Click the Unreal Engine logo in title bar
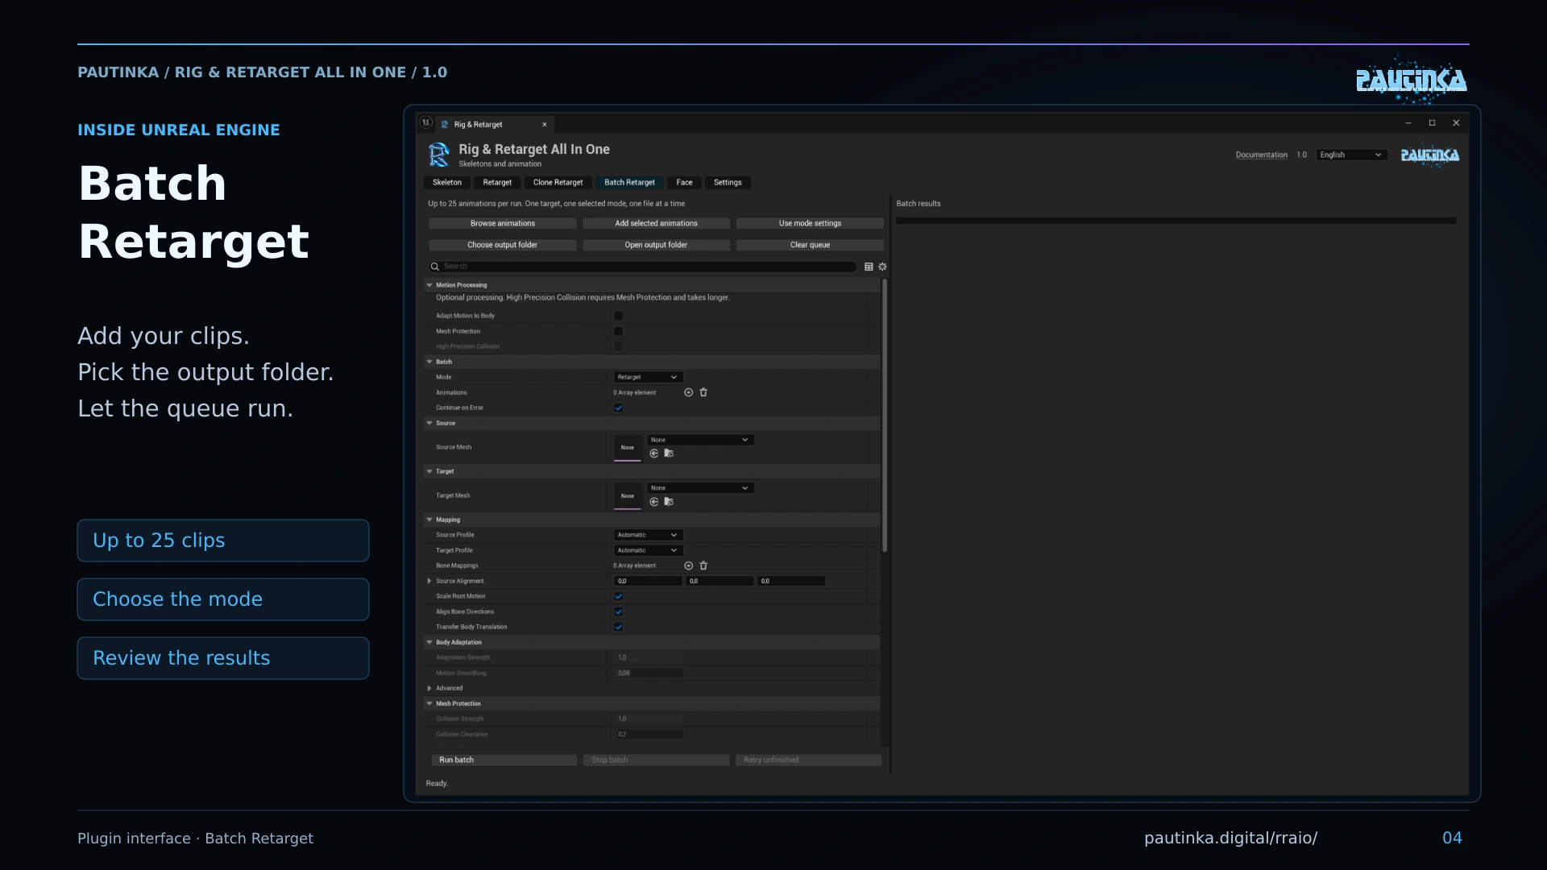Image resolution: width=1547 pixels, height=870 pixels. (426, 123)
